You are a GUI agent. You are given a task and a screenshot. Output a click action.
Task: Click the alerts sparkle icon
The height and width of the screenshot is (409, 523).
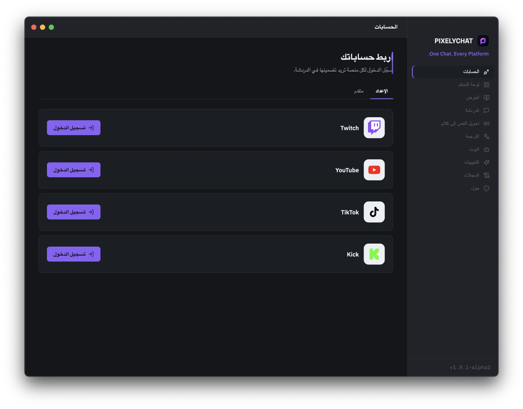[x=486, y=162]
